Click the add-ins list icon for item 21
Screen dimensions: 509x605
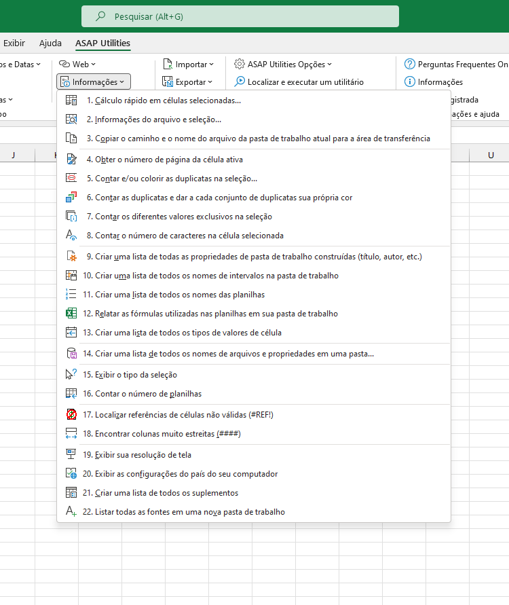point(71,492)
